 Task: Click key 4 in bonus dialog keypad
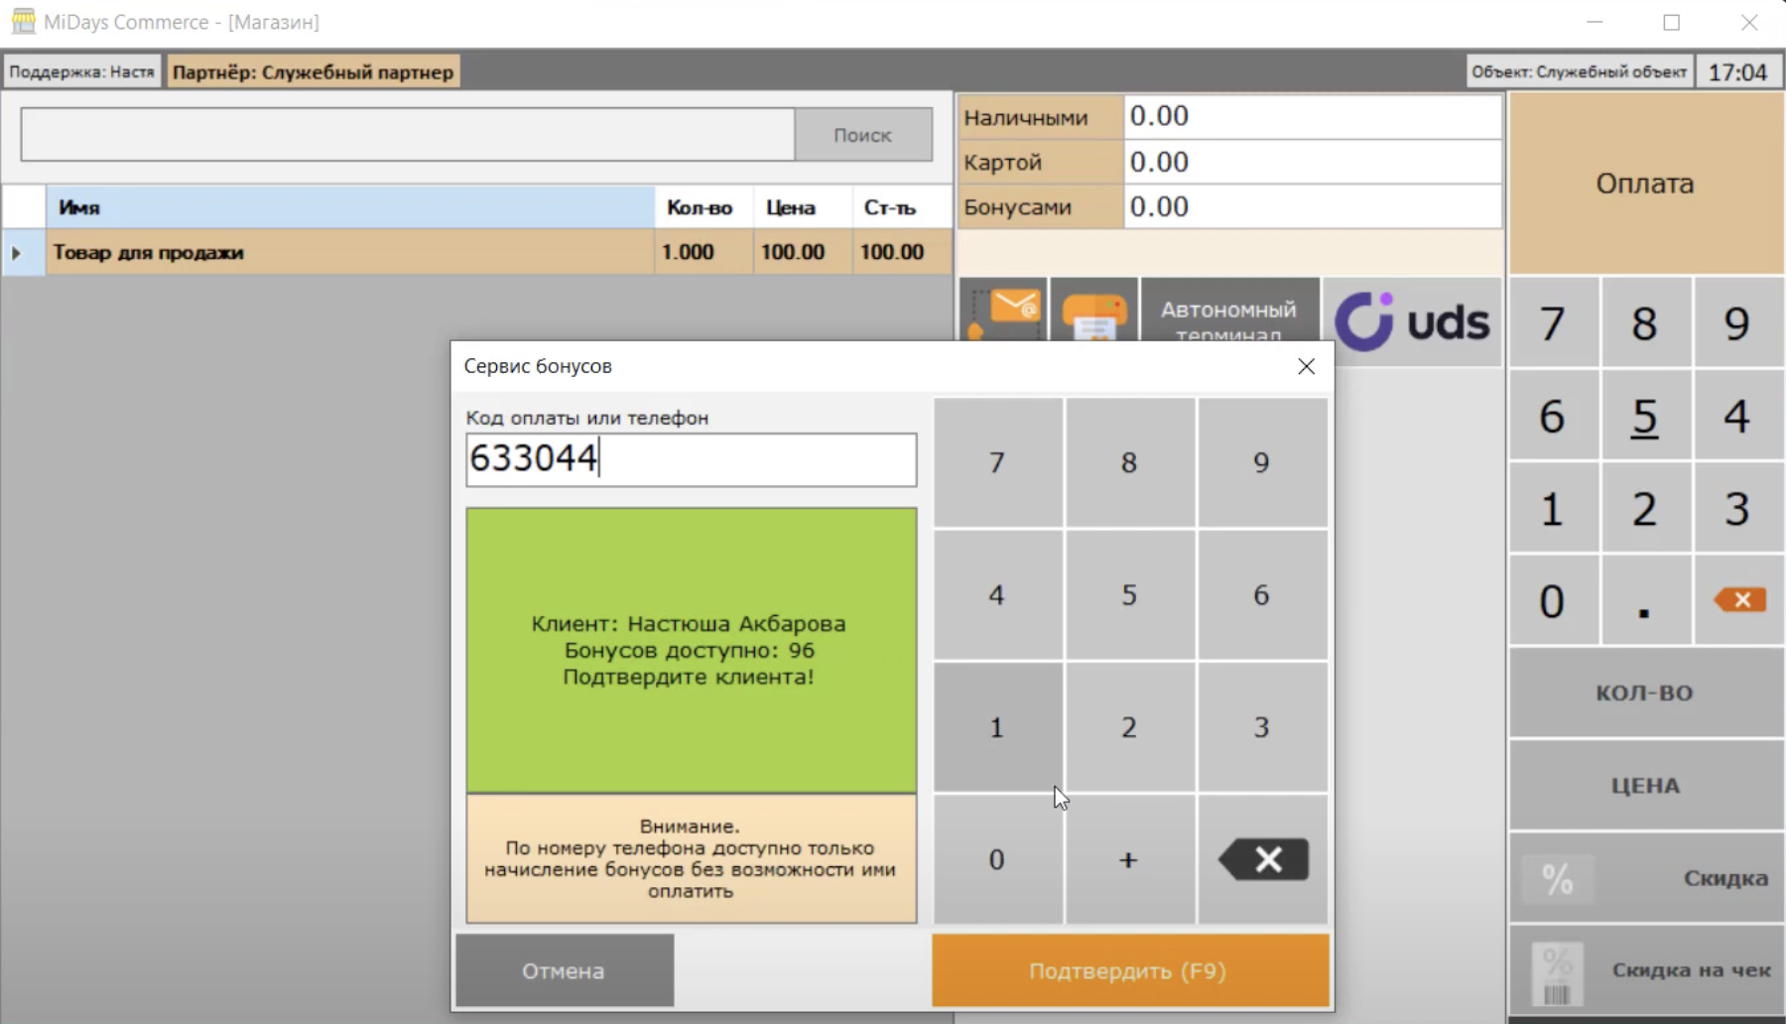[x=997, y=595]
